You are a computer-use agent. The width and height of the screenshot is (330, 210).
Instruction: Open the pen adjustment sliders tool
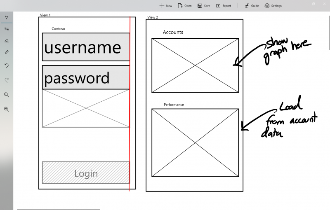[x=7, y=29]
